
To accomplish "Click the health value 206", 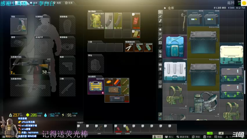I will point(34,115).
